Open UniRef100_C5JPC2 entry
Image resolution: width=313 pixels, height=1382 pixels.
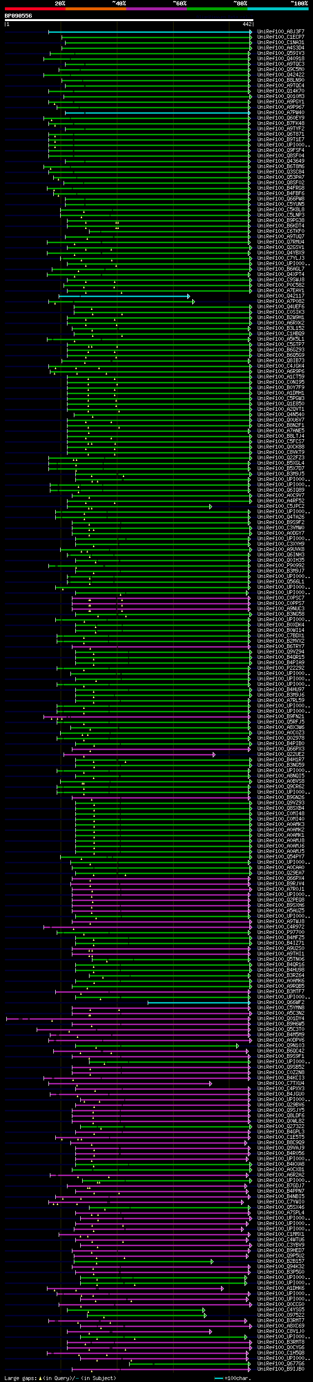tap(281, 506)
